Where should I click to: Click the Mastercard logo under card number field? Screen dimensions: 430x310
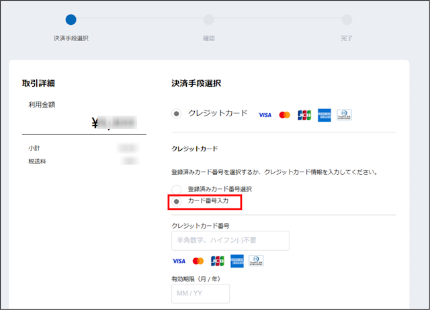pos(198,261)
